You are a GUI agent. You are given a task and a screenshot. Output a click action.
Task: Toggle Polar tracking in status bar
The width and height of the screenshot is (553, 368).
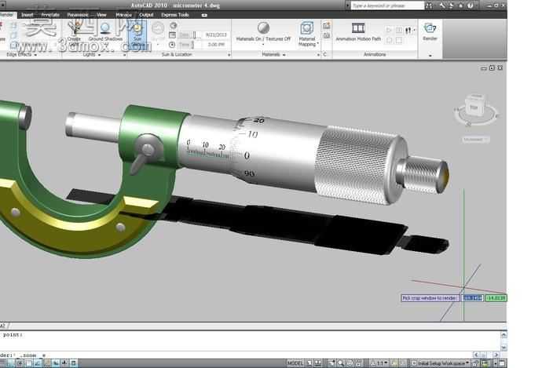[x=20, y=363]
